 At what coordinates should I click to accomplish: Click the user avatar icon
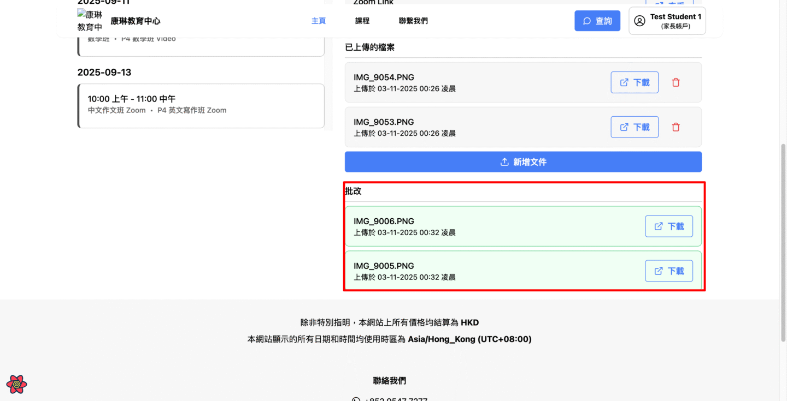(639, 21)
